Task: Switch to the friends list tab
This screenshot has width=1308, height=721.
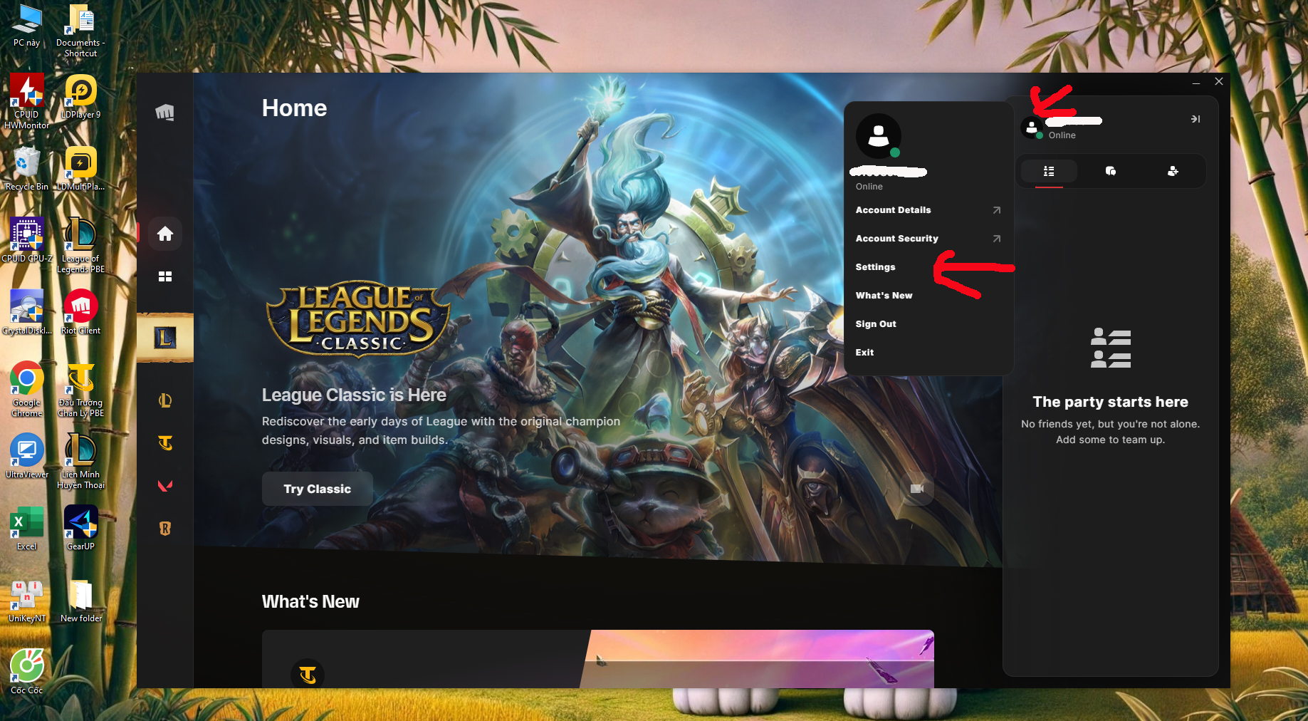Action: point(1049,171)
